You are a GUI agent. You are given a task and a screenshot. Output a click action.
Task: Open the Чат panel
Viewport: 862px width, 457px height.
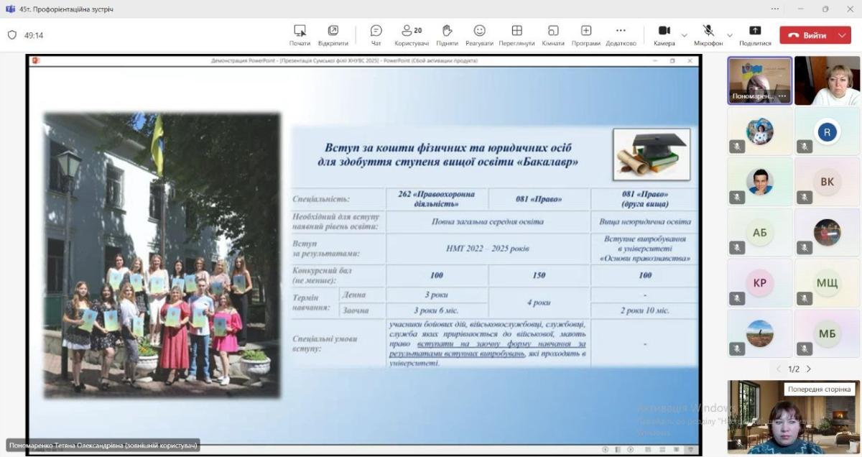[376, 34]
